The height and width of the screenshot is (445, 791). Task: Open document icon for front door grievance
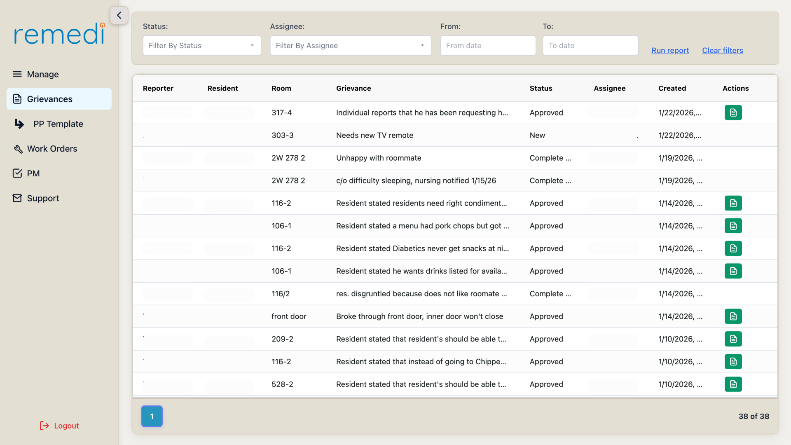point(733,316)
